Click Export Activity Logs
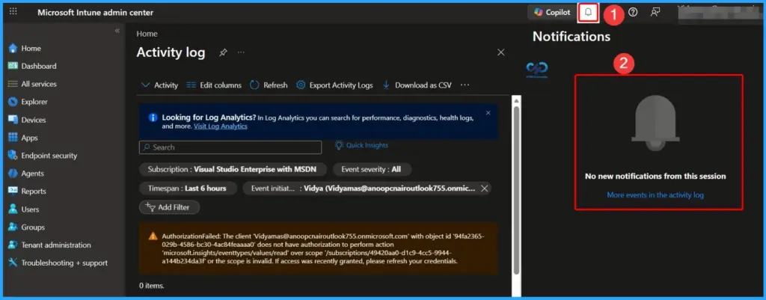The height and width of the screenshot is (300, 766). (334, 85)
